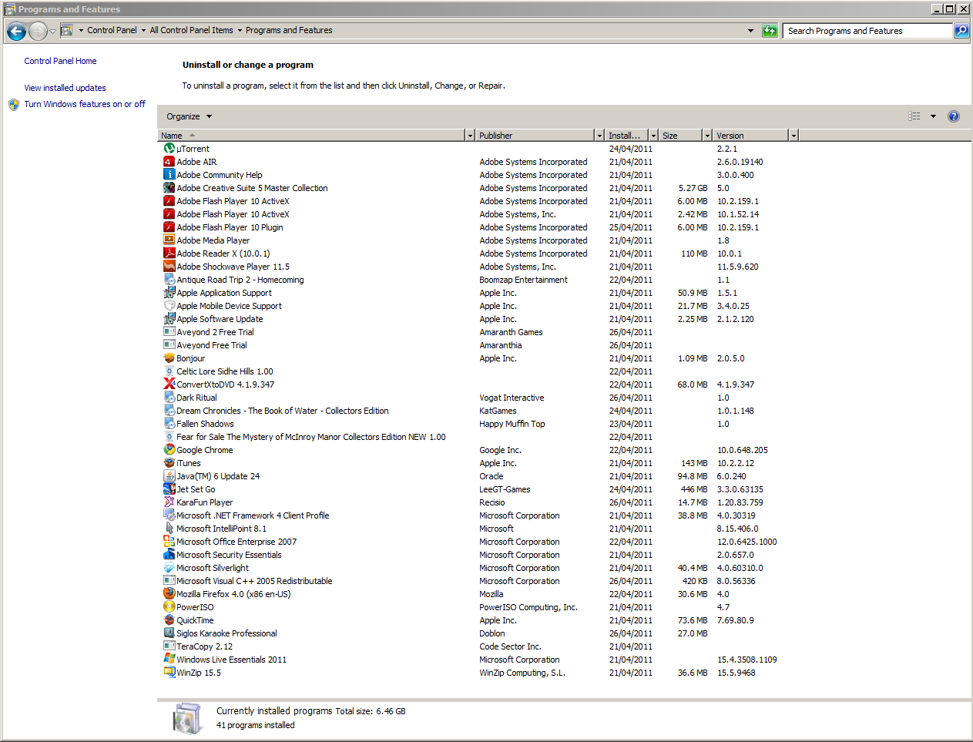This screenshot has width=973, height=742.
Task: Go back using the Back arrow
Action: 16,31
